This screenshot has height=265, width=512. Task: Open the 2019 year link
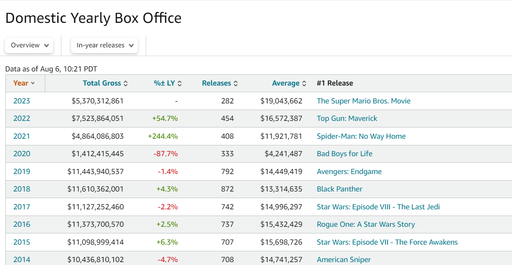(x=22, y=172)
